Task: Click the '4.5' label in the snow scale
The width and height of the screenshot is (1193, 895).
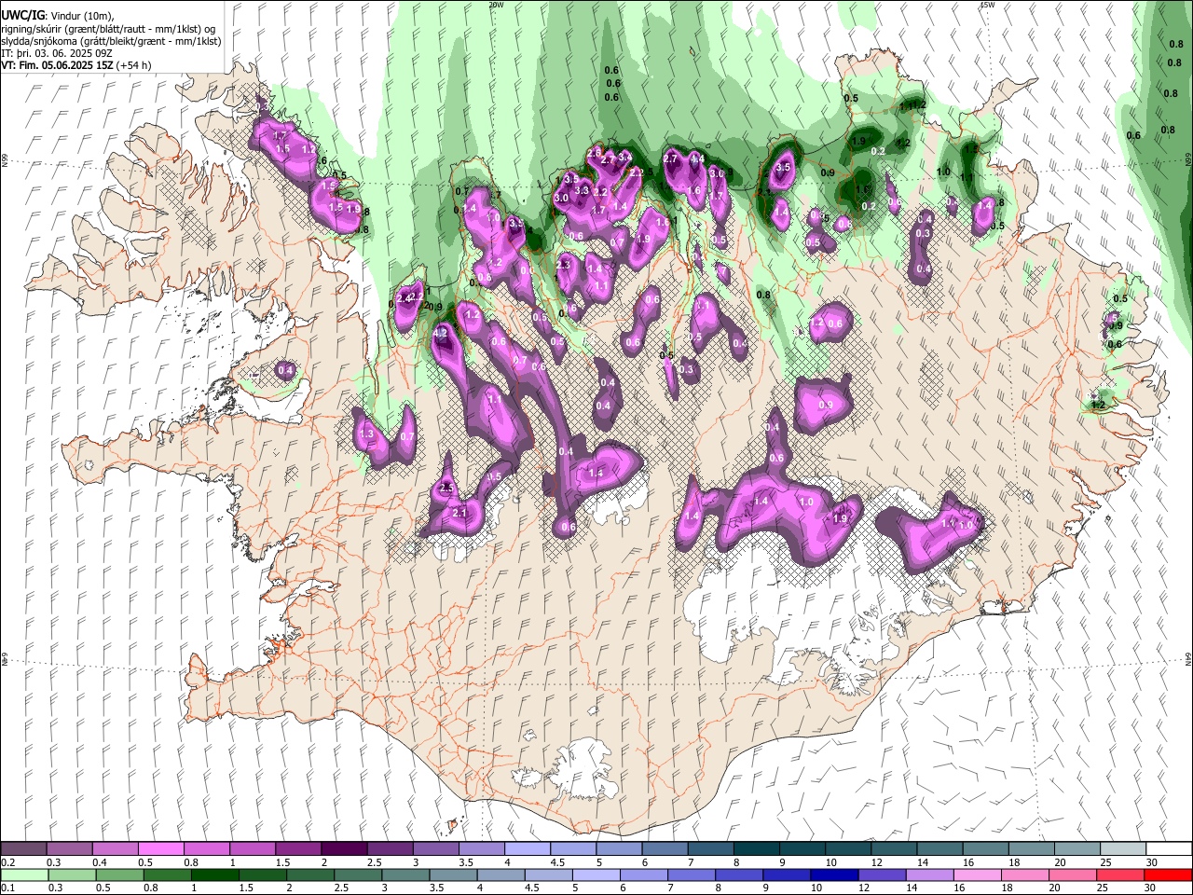Action: [x=557, y=862]
